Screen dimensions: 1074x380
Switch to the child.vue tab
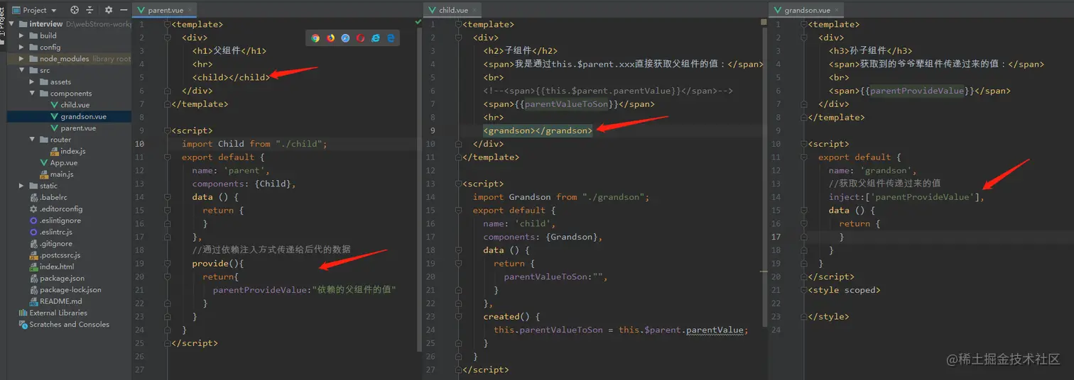point(453,10)
